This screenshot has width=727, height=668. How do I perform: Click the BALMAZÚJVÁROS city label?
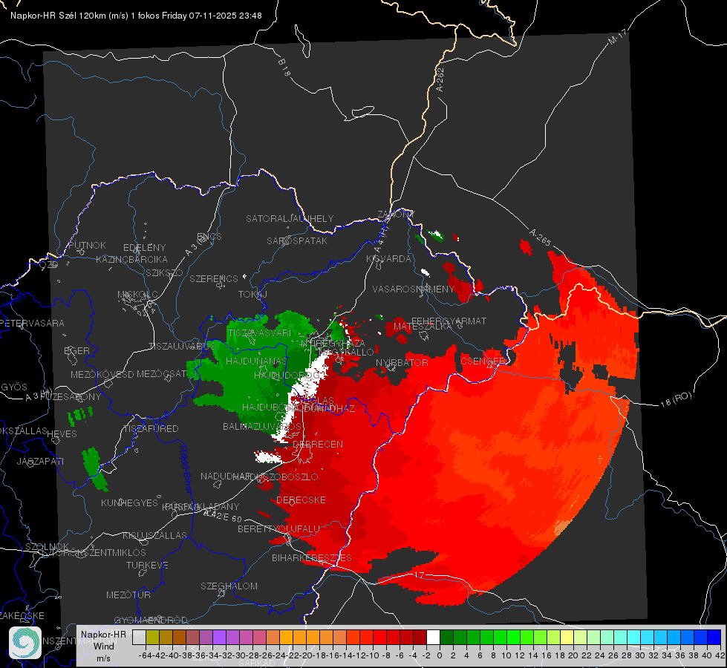pyautogui.click(x=262, y=427)
